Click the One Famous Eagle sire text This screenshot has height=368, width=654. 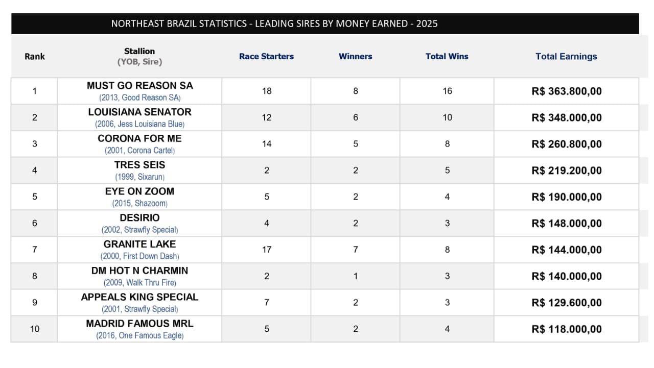[x=151, y=335]
